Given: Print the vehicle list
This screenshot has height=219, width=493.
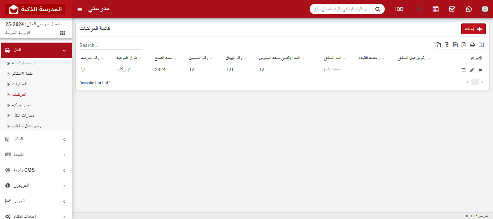Looking at the screenshot, I should coord(472,45).
